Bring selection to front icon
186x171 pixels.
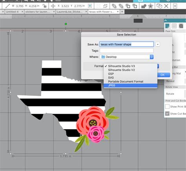114,6
